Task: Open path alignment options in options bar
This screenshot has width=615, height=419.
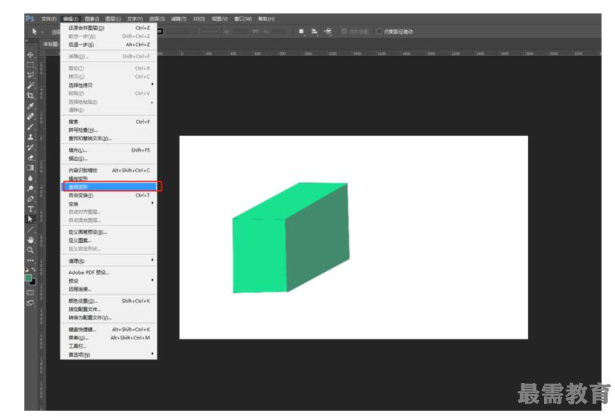Action: (314, 31)
